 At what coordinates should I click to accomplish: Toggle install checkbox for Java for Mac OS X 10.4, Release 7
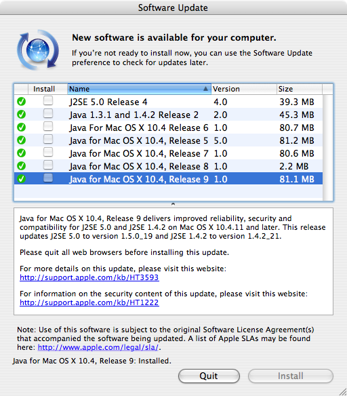[48, 152]
